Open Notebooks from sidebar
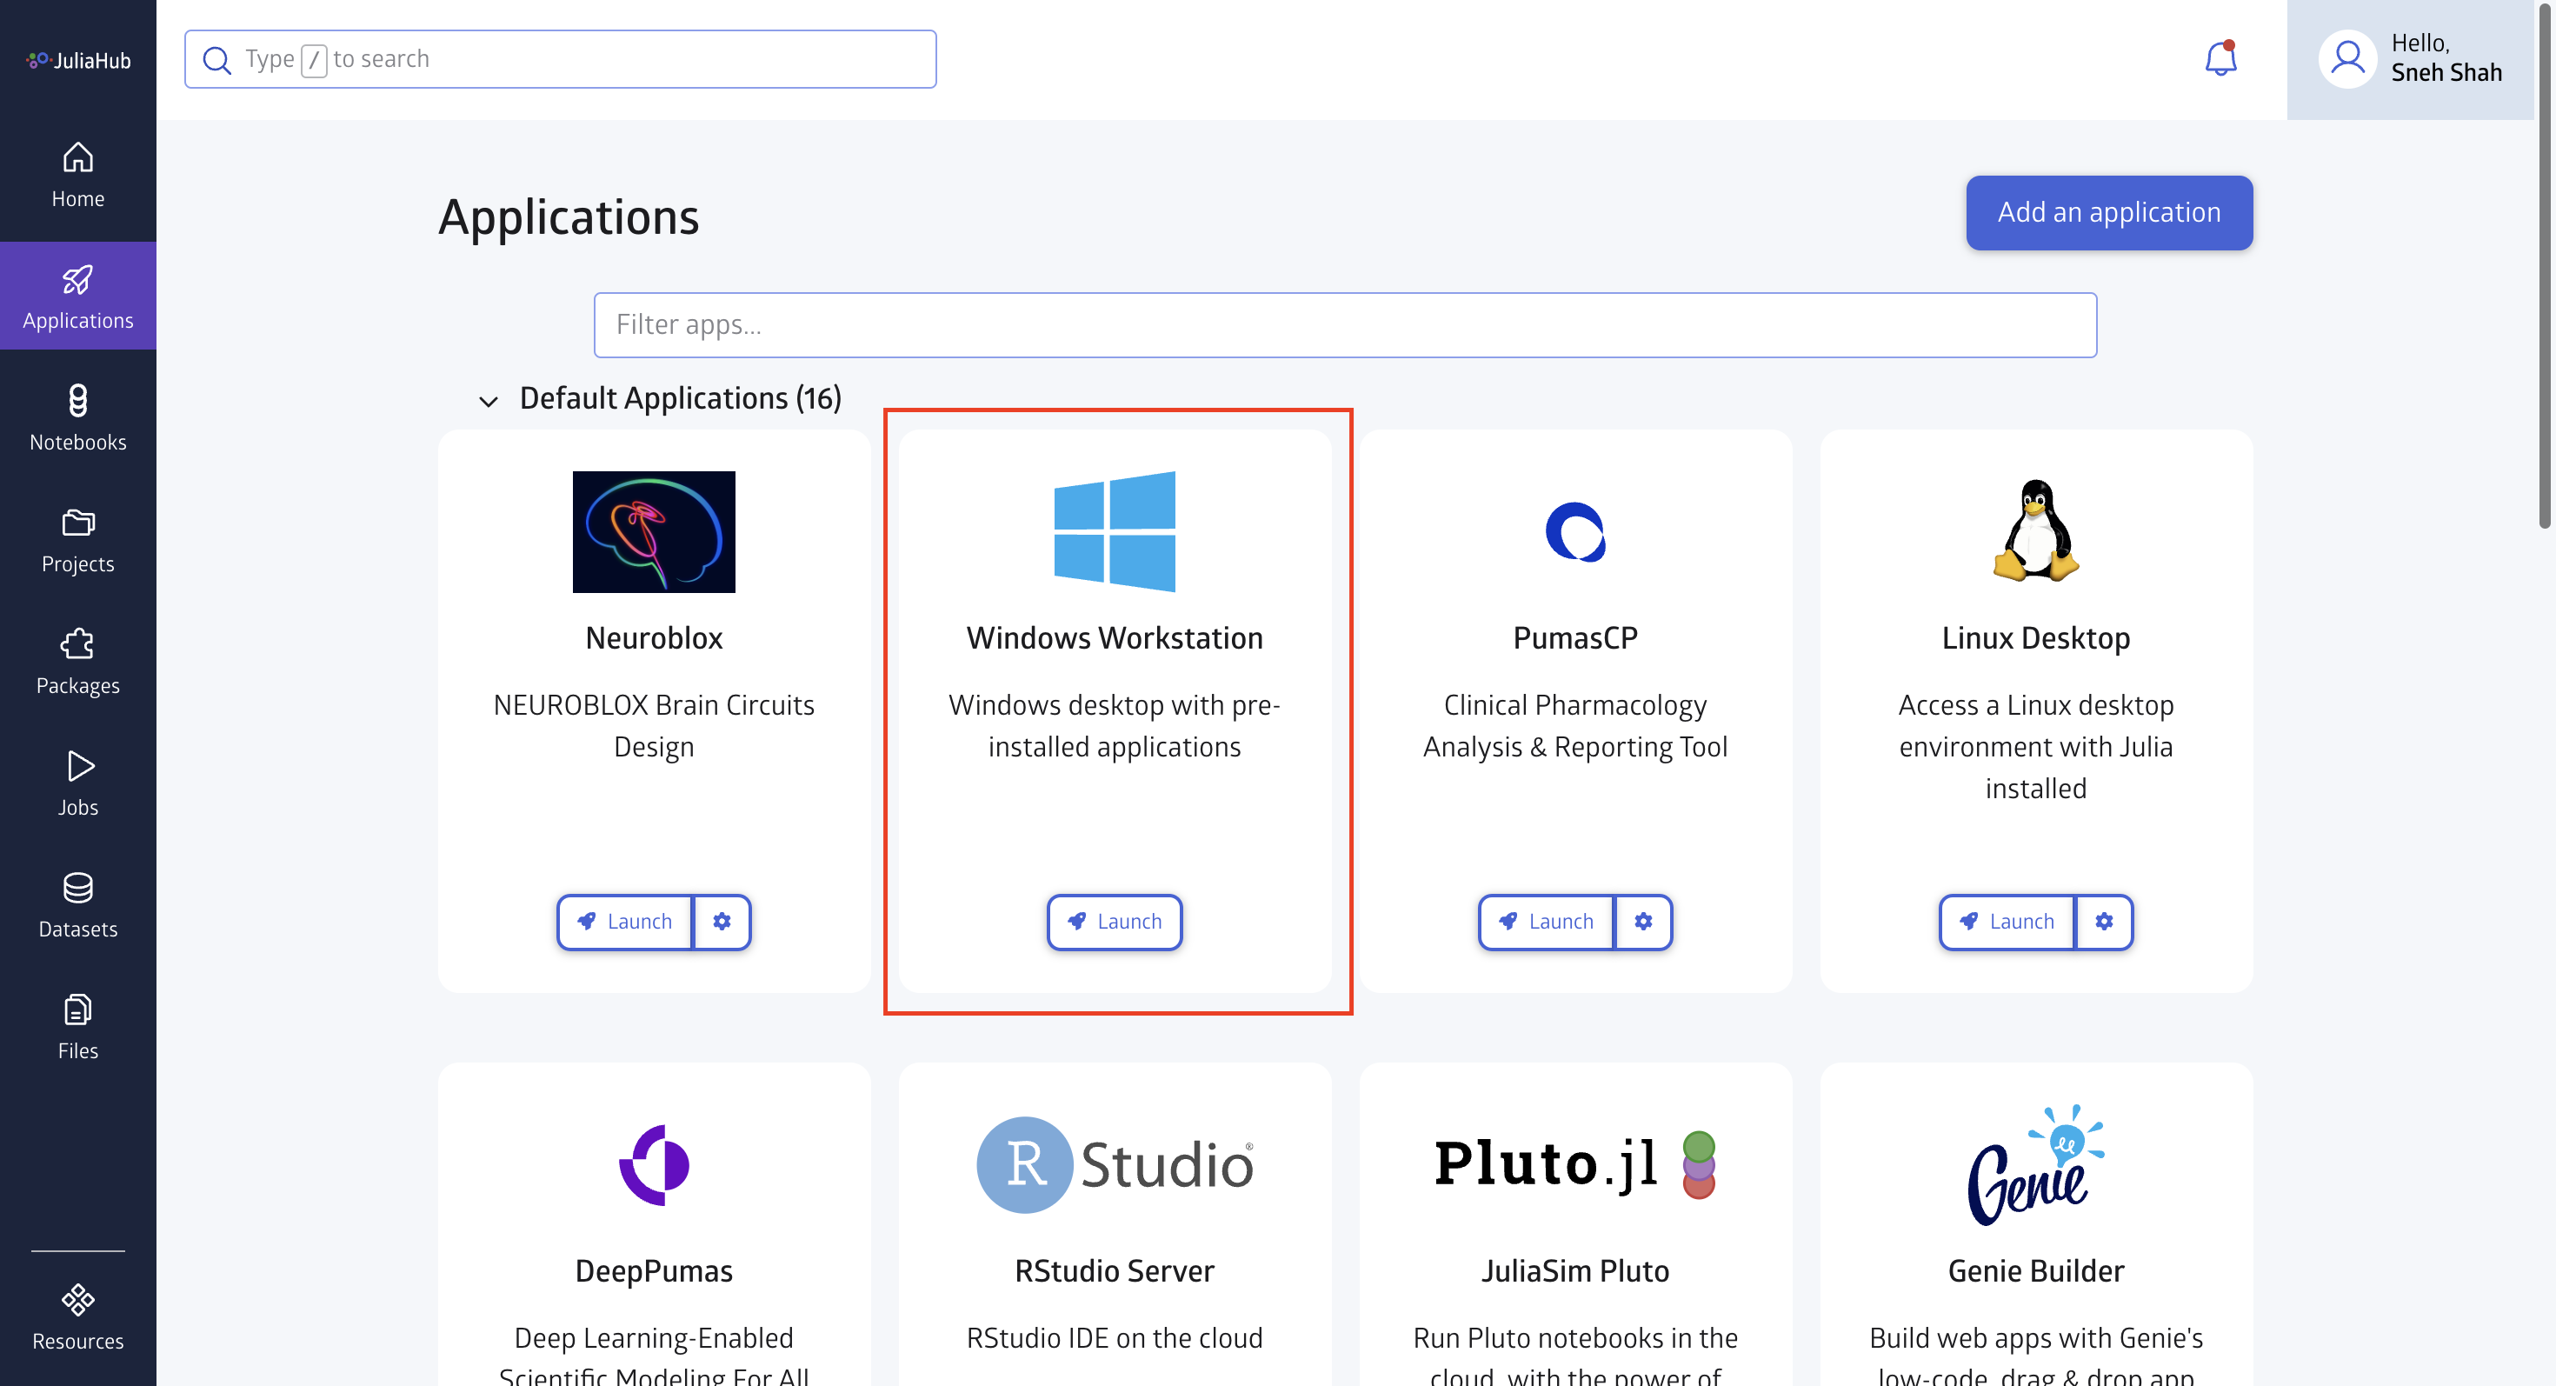The width and height of the screenshot is (2556, 1386). (x=78, y=417)
